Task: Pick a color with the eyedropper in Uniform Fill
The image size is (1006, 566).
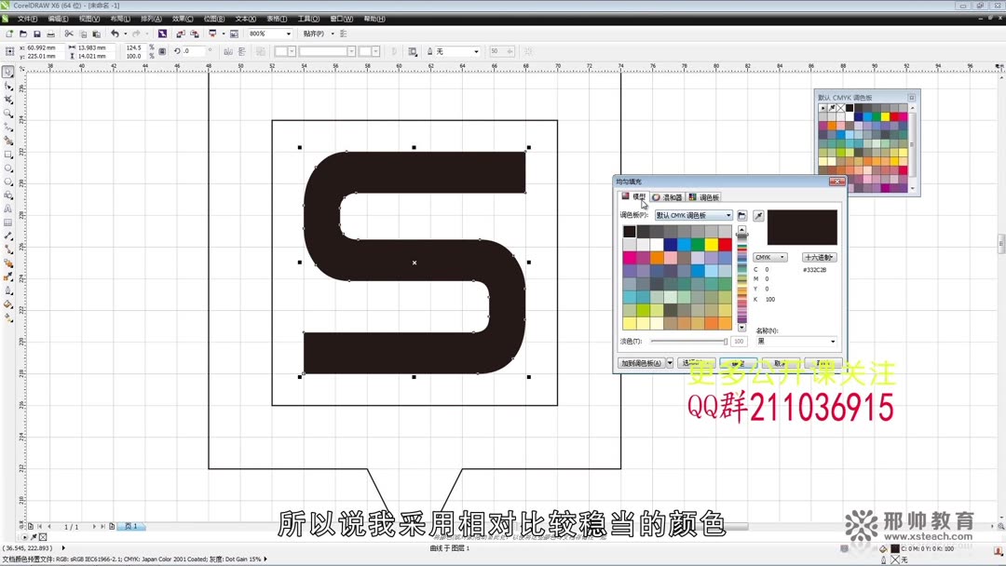Action: (x=758, y=215)
